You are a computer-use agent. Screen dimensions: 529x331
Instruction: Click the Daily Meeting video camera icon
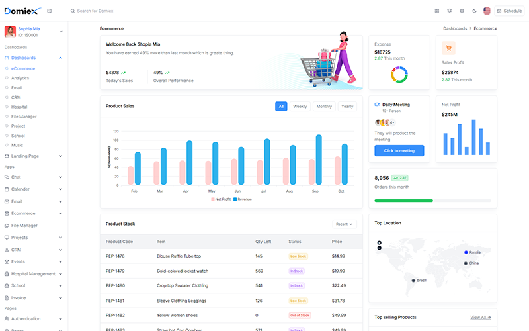pyautogui.click(x=377, y=105)
